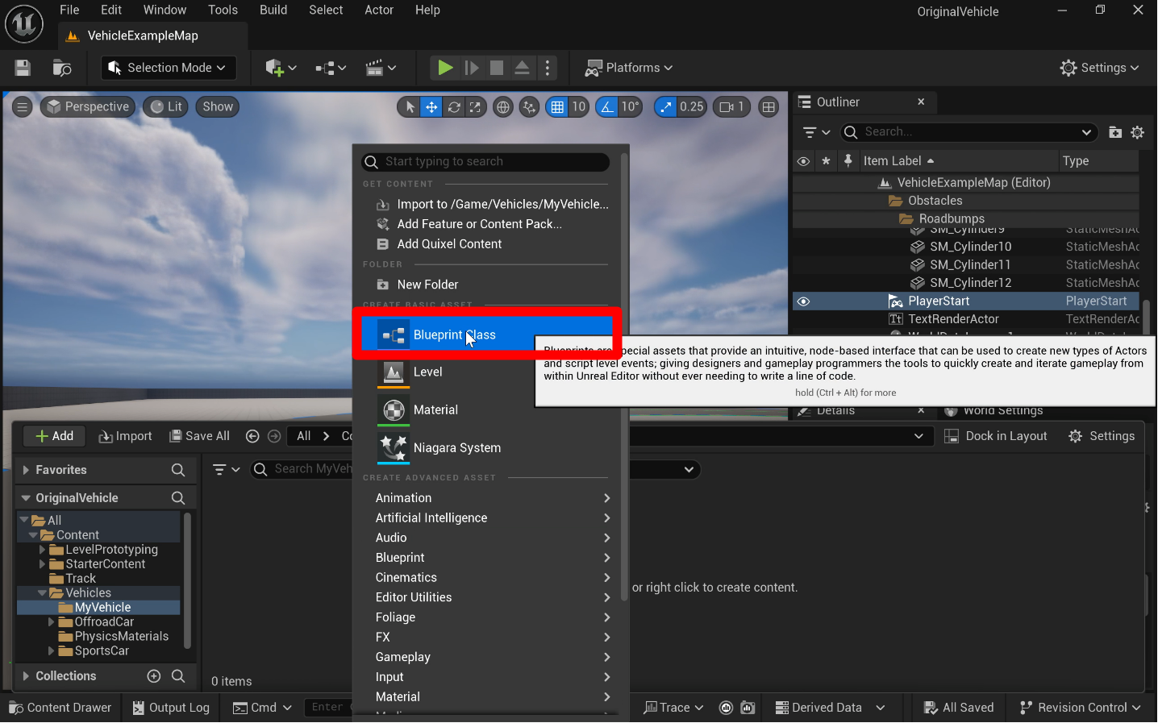The height and width of the screenshot is (723, 1158).
Task: Change scale snap value 0.25
Action: click(691, 106)
